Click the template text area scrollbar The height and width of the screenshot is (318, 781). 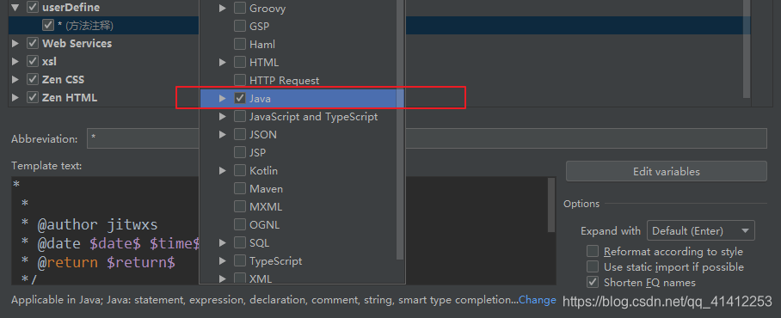[x=550, y=205]
